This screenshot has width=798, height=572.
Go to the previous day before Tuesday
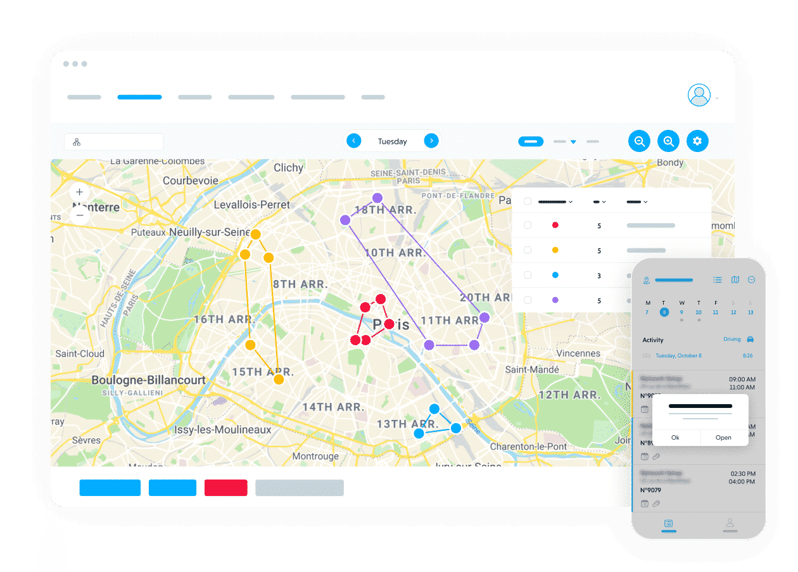point(354,141)
